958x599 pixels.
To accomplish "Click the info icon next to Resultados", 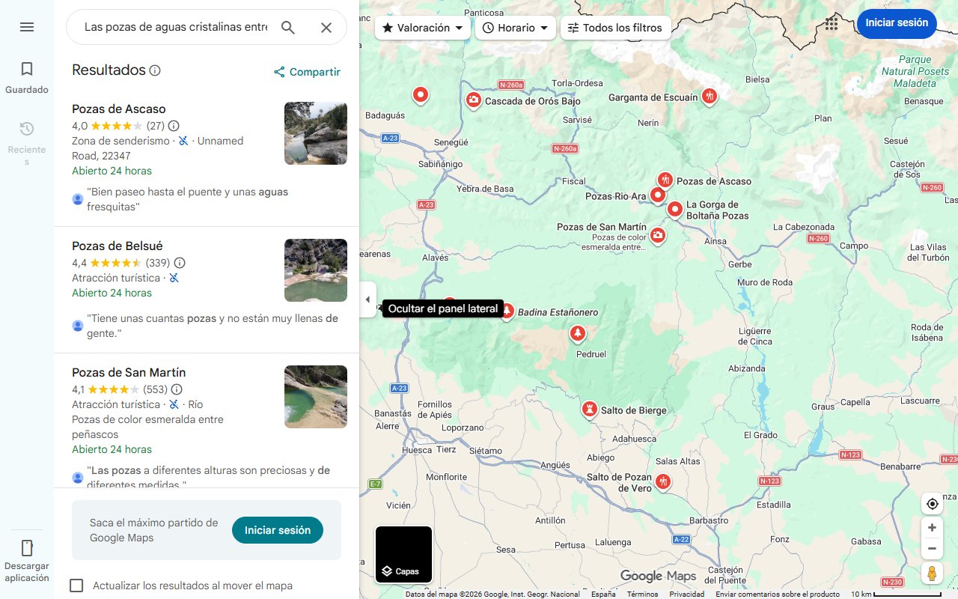I will 155,70.
